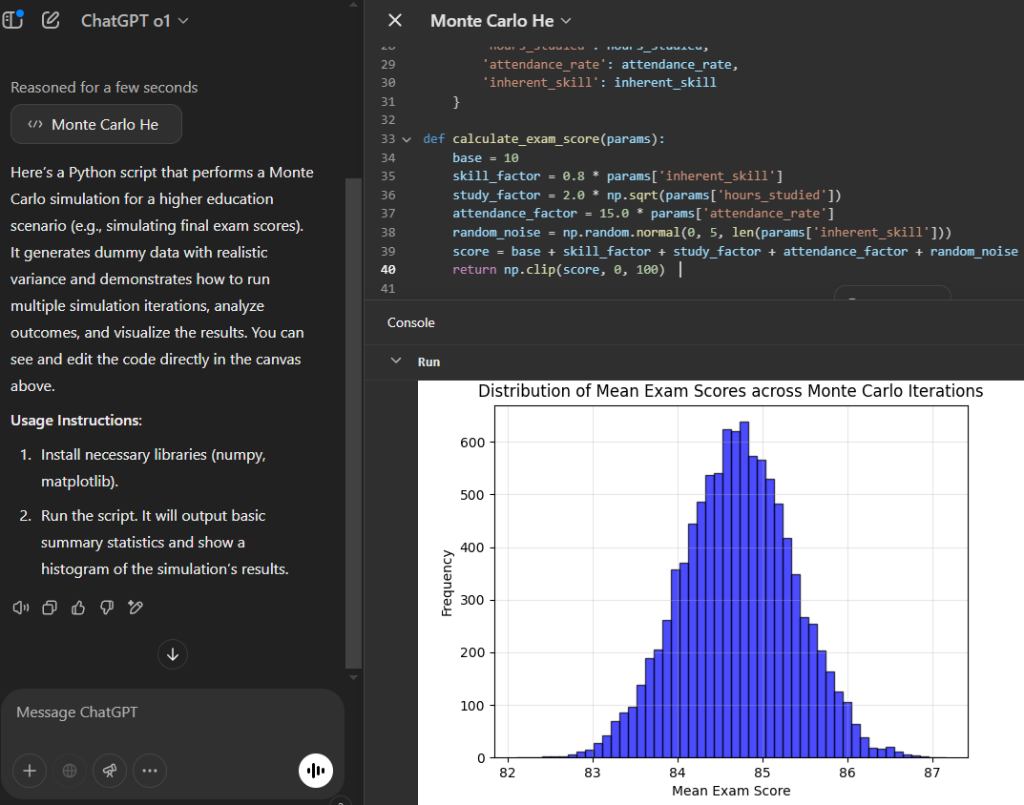This screenshot has height=805, width=1024.
Task: Click the Monte Carlo He canvas chip
Action: [96, 124]
